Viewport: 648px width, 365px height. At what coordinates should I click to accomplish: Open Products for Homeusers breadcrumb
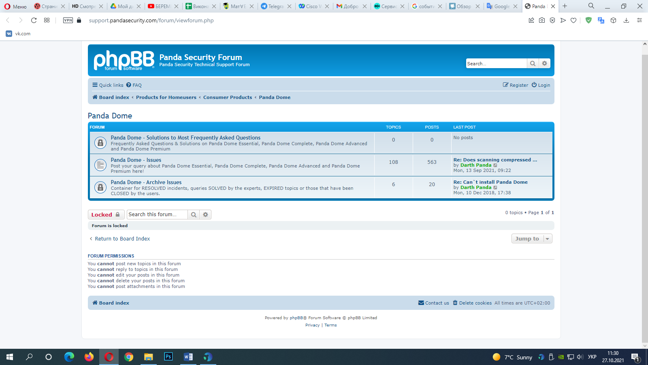coord(166,97)
